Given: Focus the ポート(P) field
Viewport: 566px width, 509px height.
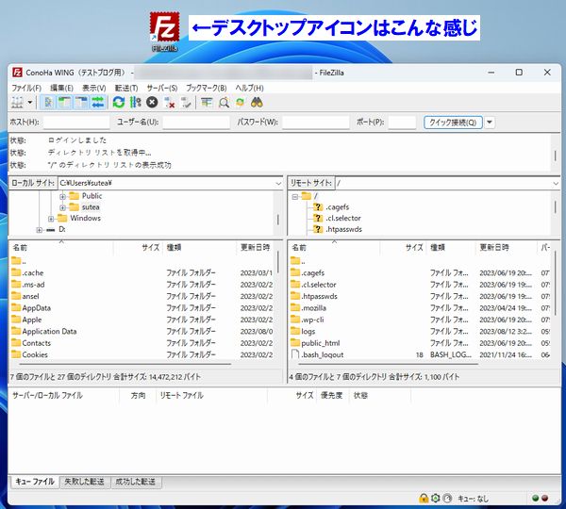Looking at the screenshot, I should tap(402, 123).
